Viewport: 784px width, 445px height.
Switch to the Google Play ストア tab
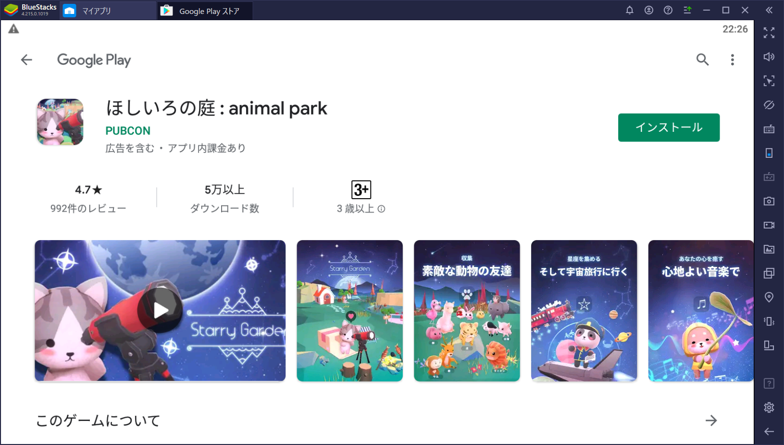(205, 11)
